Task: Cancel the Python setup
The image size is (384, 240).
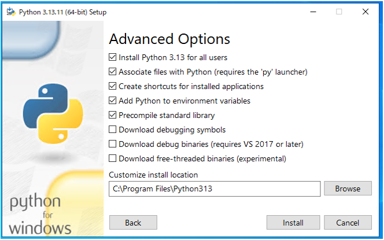Action: point(348,223)
